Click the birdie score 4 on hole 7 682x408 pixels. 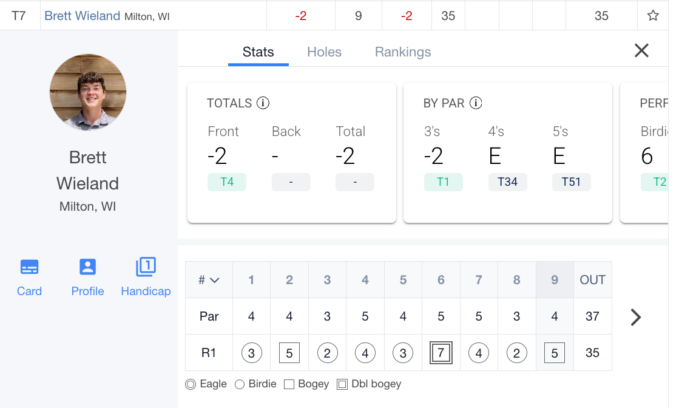coord(479,353)
